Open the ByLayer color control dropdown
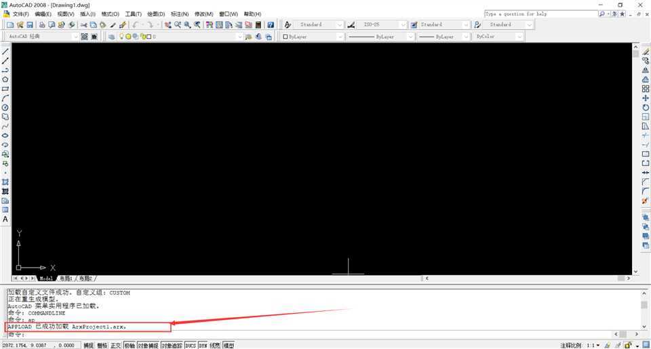 tap(340, 37)
